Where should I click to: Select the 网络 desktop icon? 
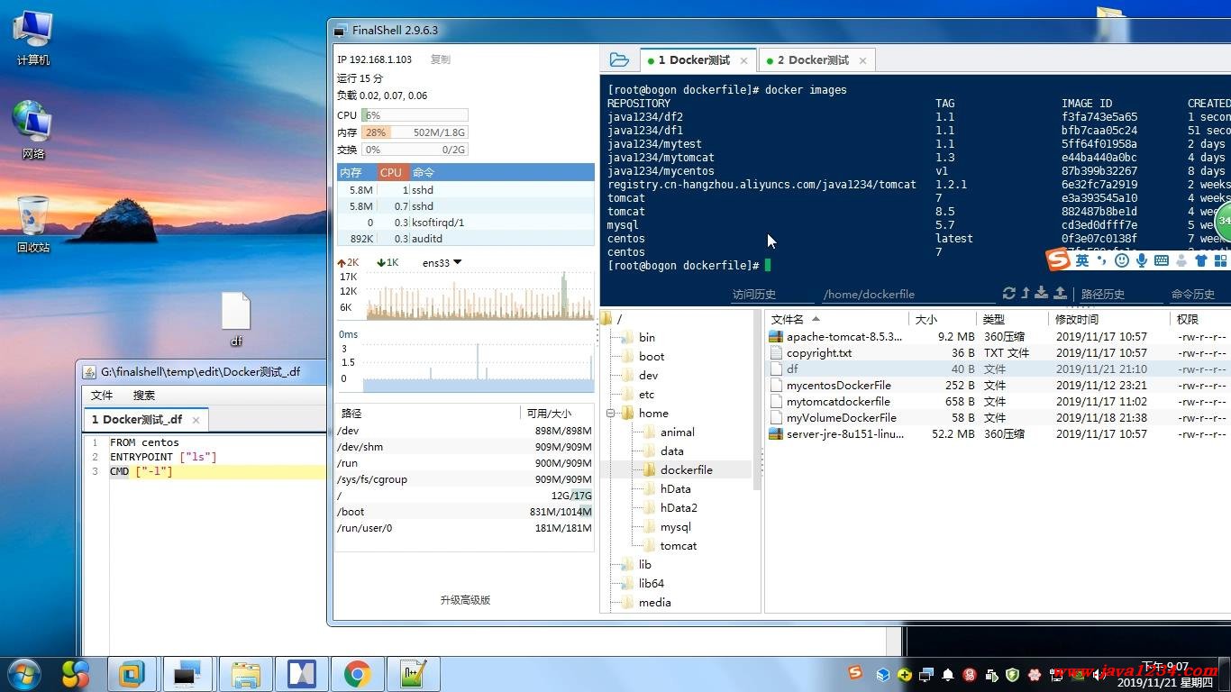32,131
